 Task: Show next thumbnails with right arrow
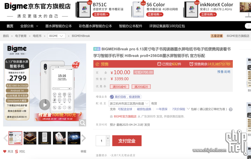point(83,138)
